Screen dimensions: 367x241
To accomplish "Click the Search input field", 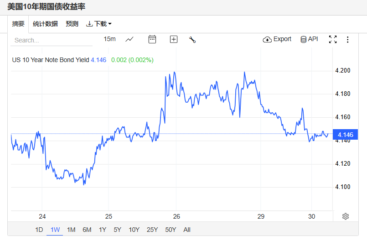I will coord(52,40).
